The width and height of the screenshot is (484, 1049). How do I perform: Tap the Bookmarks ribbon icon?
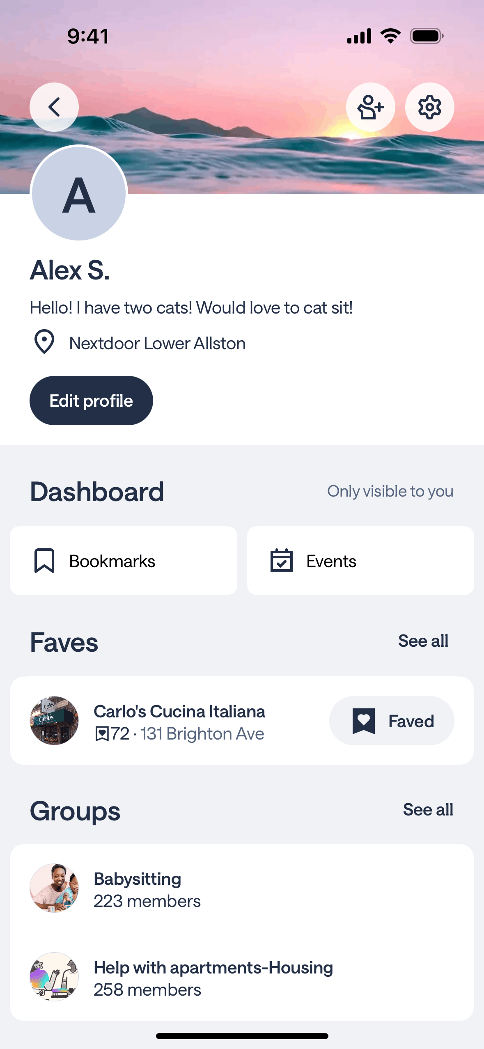(x=44, y=560)
